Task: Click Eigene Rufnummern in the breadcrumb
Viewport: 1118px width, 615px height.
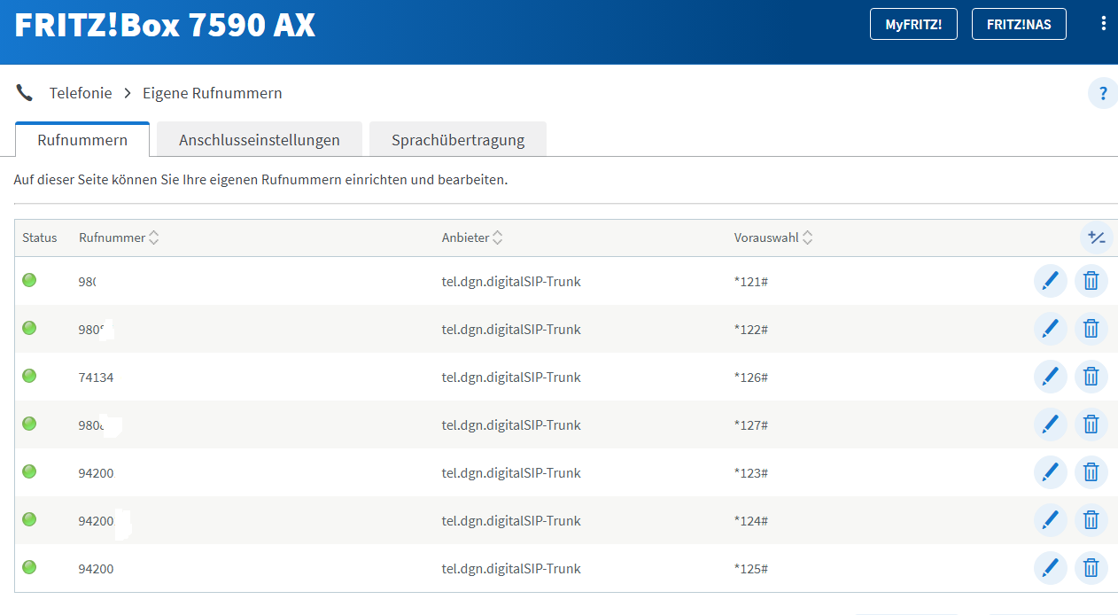Action: click(213, 93)
